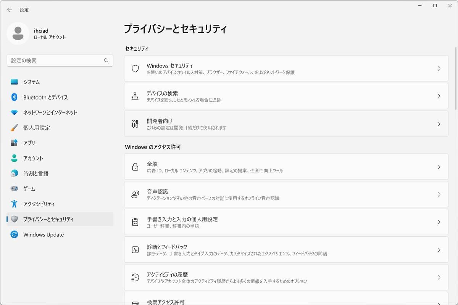The width and height of the screenshot is (458, 305).
Task: Click the locator icon on the デバイスの検索 card
Action: click(x=135, y=96)
